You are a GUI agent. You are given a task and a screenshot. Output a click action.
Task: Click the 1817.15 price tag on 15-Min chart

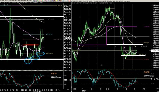click(x=67, y=38)
